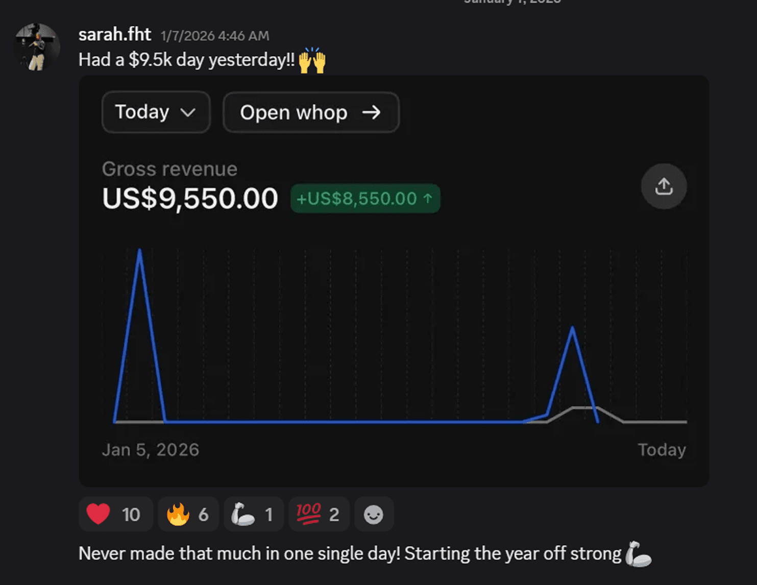
Task: Select the username sarah.fht
Action: [x=114, y=34]
